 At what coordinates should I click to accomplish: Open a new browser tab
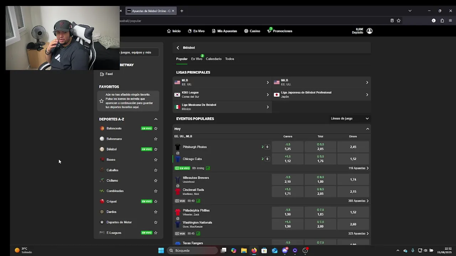tap(182, 11)
